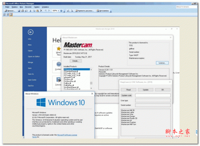The width and height of the screenshot is (200, 146).
Task: Click the save disk icon in the toolbar
Action: [x=19, y=11]
